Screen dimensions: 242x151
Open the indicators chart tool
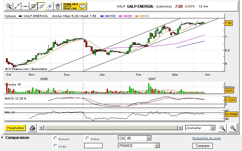coord(33,6)
